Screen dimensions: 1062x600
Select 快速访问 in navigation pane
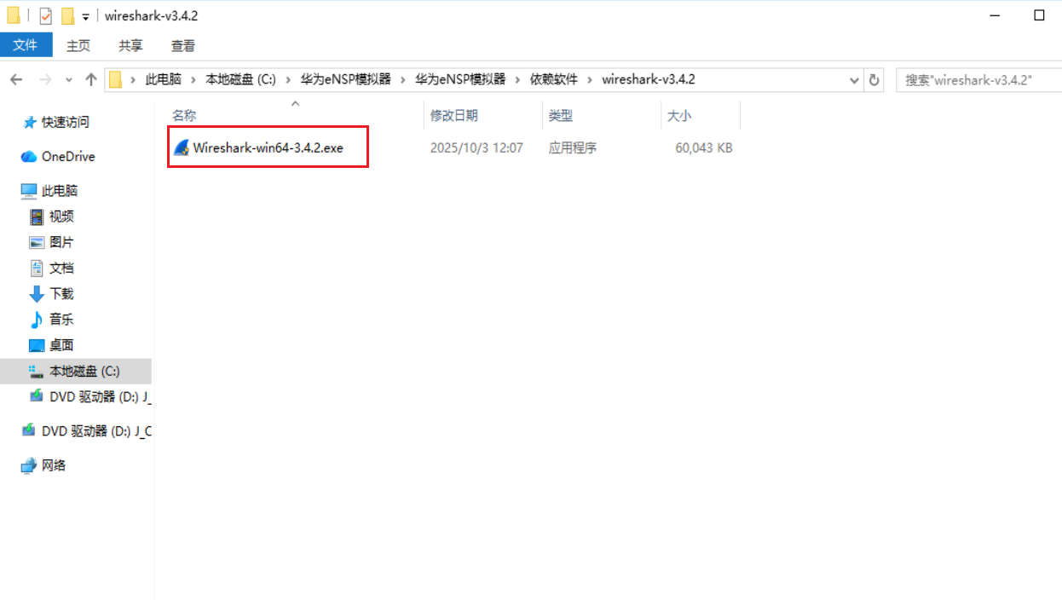[x=66, y=123]
